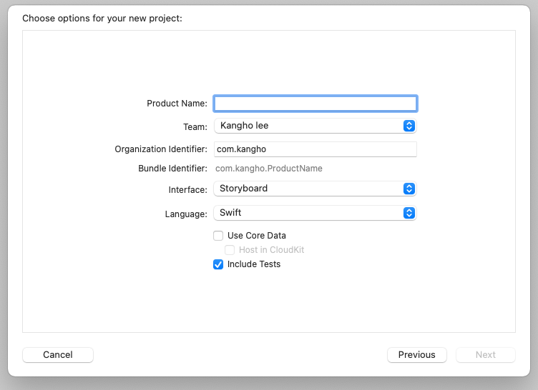Go back with the Previous button
538x390 pixels.
click(417, 355)
